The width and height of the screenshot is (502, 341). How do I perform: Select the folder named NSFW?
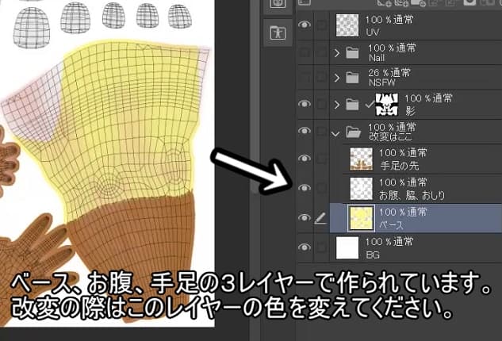pos(382,82)
